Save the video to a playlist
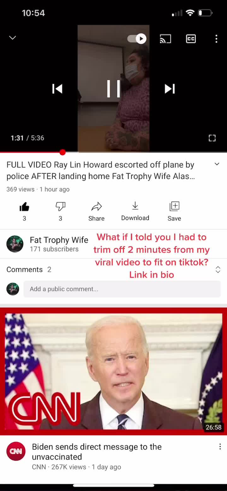 (x=174, y=211)
